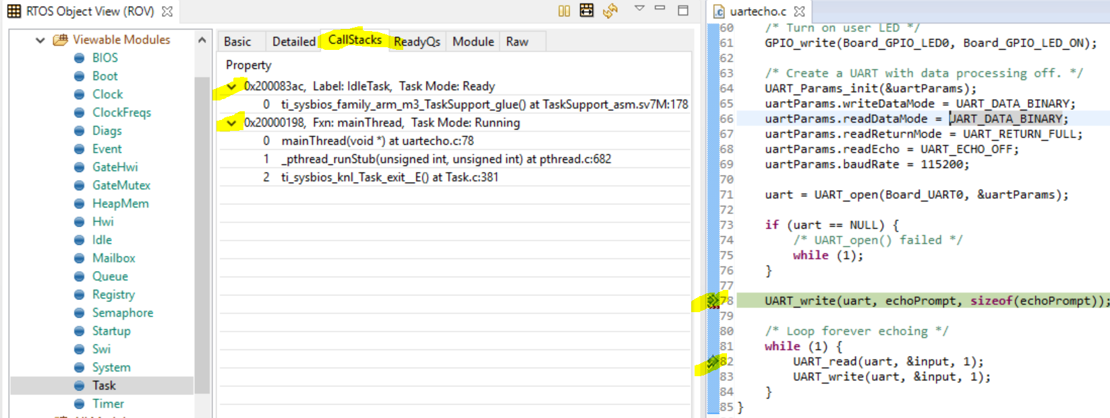The image size is (1110, 418).
Task: Collapse the Viewable Modules tree node
Action: click(40, 40)
